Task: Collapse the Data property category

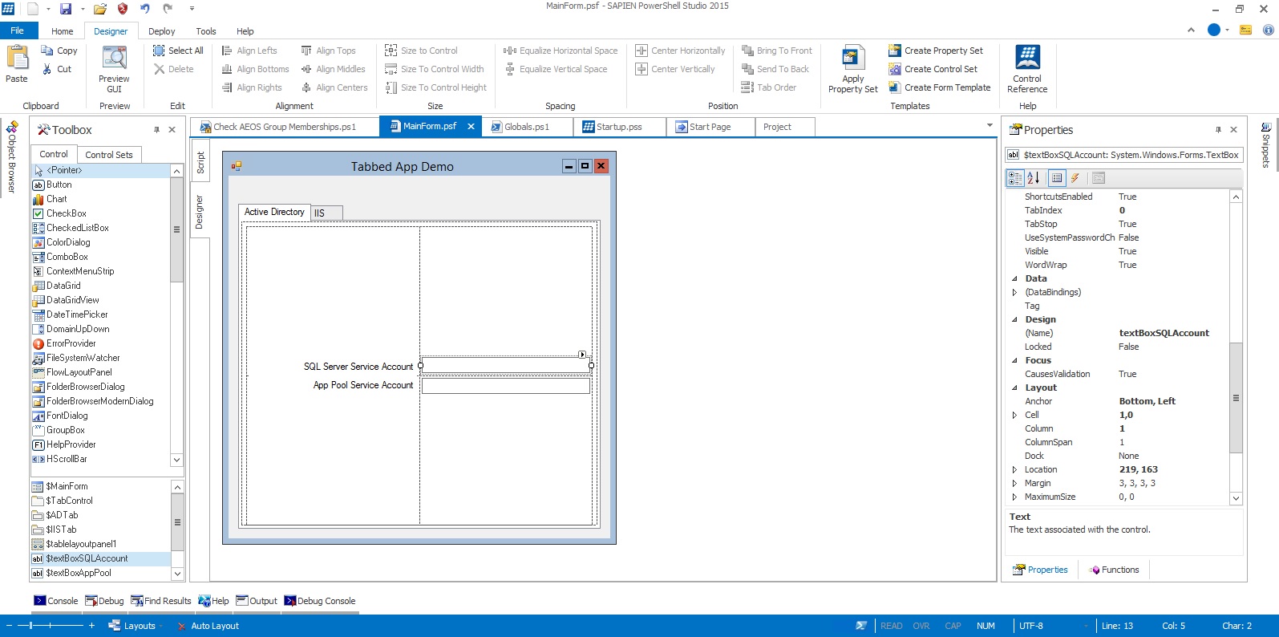Action: (x=1014, y=278)
